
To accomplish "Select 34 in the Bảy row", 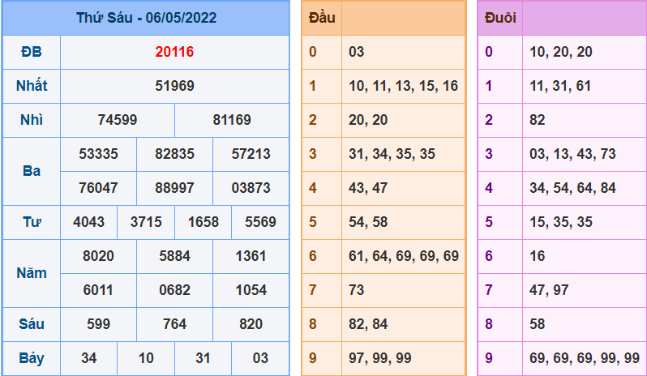I will pyautogui.click(x=88, y=358).
